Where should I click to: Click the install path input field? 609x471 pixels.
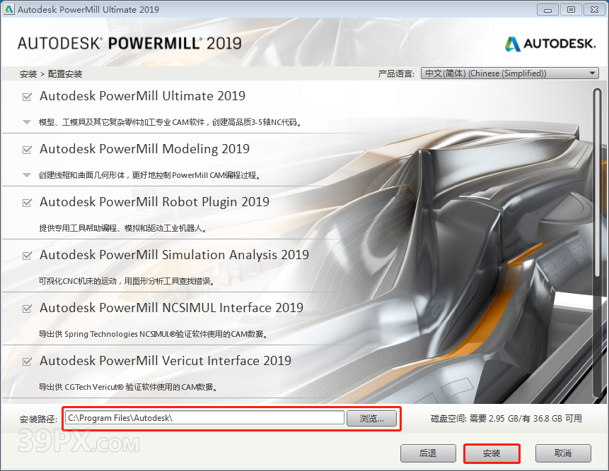point(204,418)
